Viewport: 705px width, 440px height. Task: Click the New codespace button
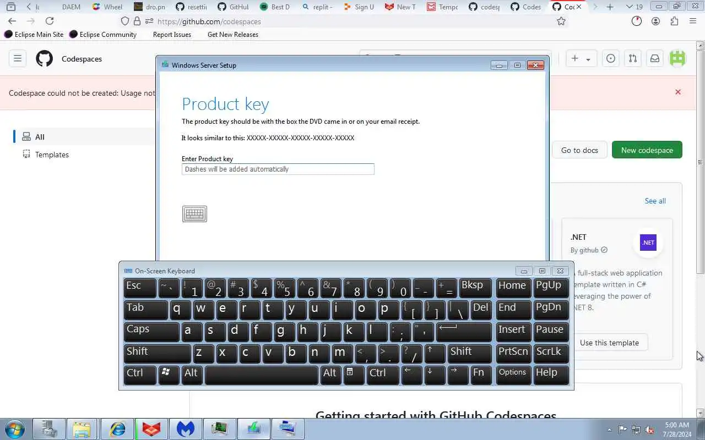pyautogui.click(x=647, y=150)
